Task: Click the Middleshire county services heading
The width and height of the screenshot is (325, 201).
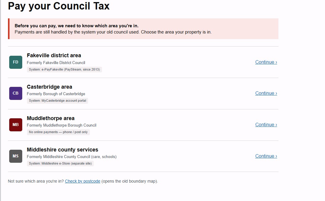Action: tap(62, 150)
